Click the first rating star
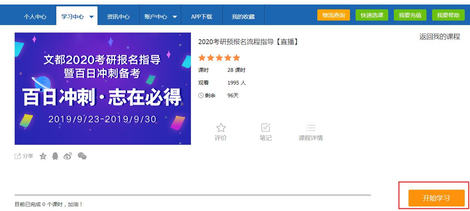Screen dimensions: 470x211 point(202,58)
